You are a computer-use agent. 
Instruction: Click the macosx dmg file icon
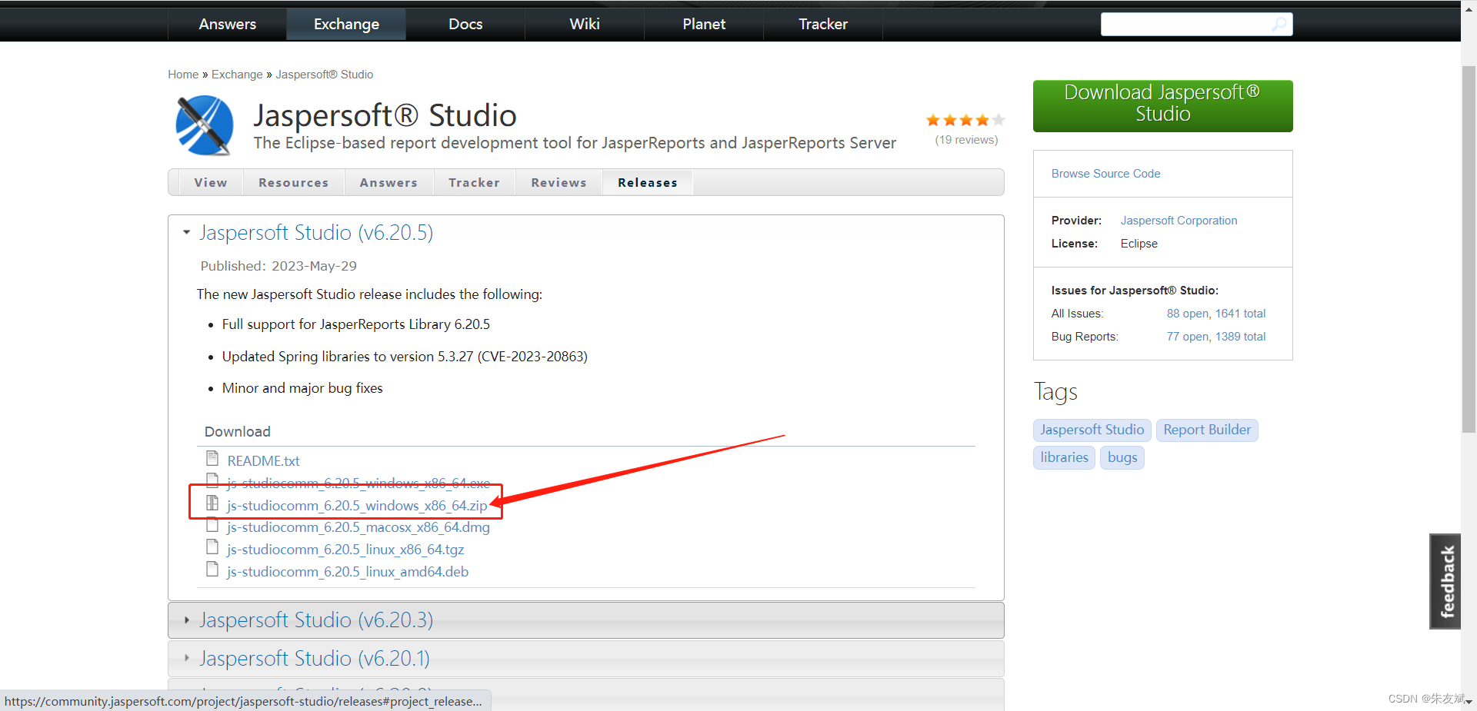point(212,526)
